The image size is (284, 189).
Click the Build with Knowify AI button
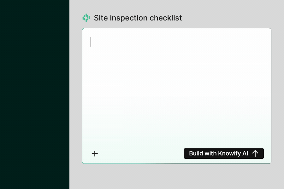224,153
